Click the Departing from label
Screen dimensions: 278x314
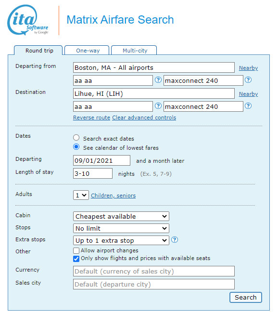coord(36,66)
